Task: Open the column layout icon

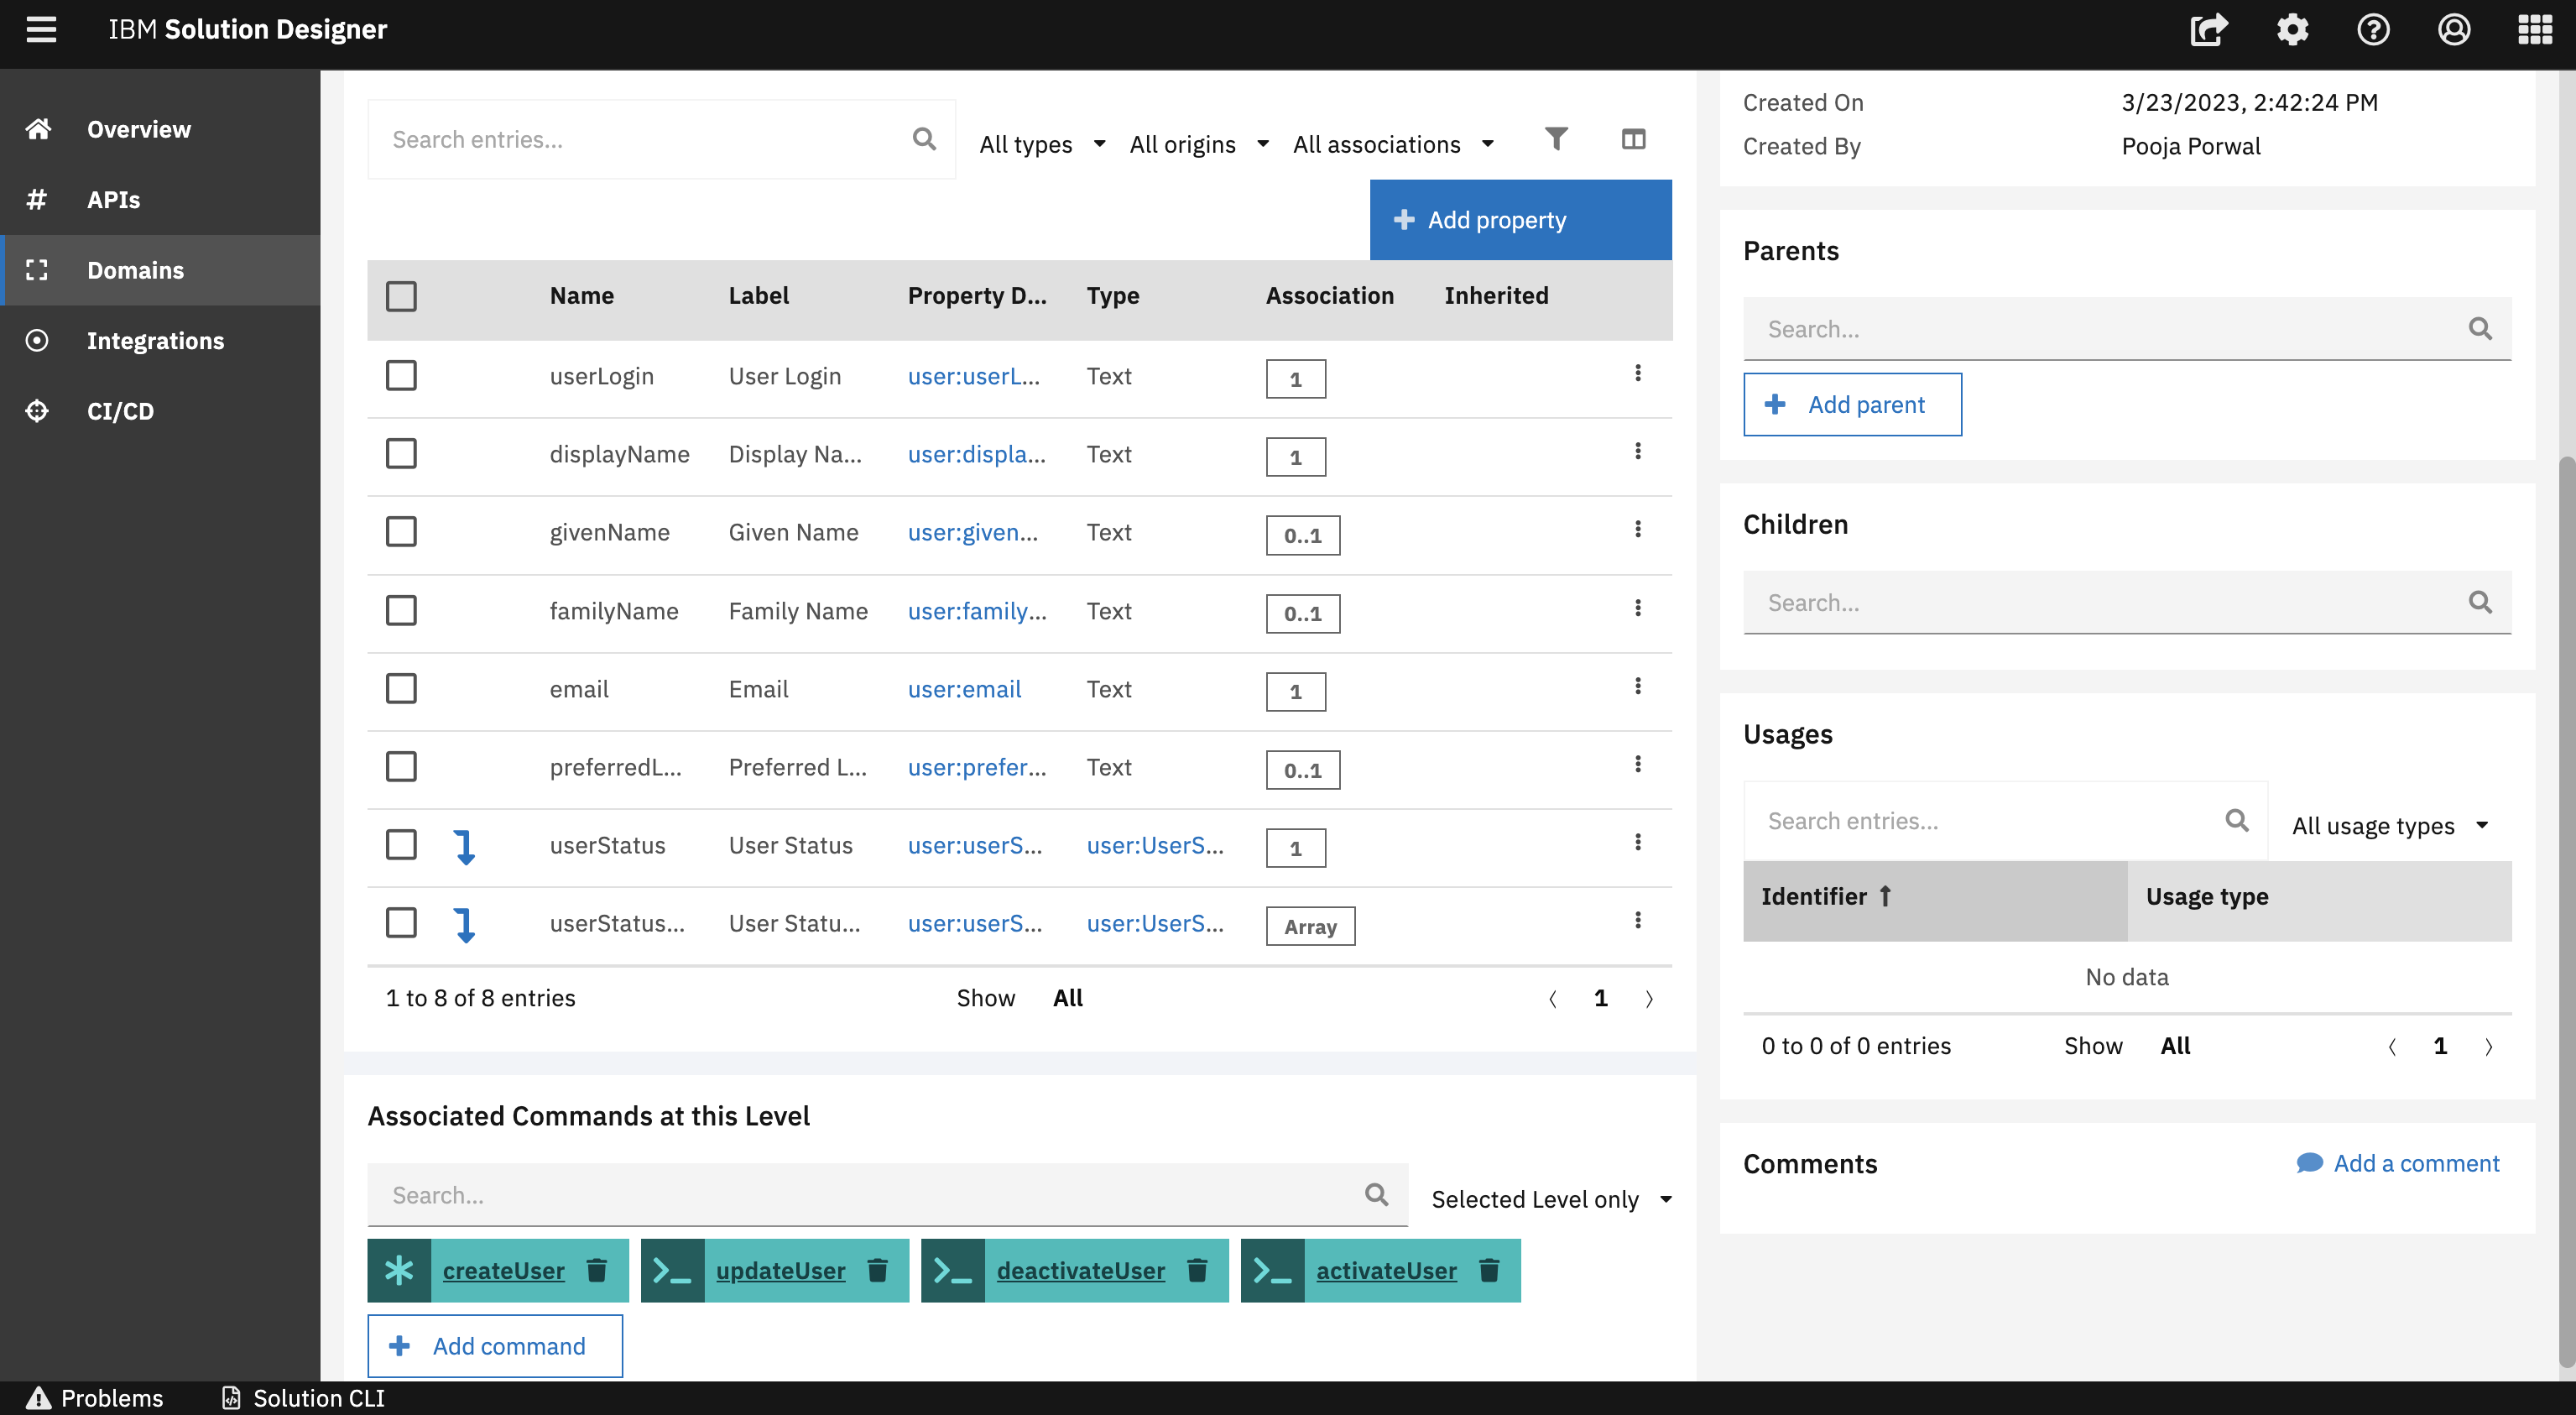Action: (1633, 139)
